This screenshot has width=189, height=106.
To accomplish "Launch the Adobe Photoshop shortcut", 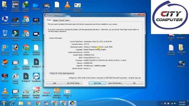I will click(x=15, y=50).
